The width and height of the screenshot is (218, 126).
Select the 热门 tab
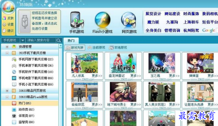coord(71,41)
